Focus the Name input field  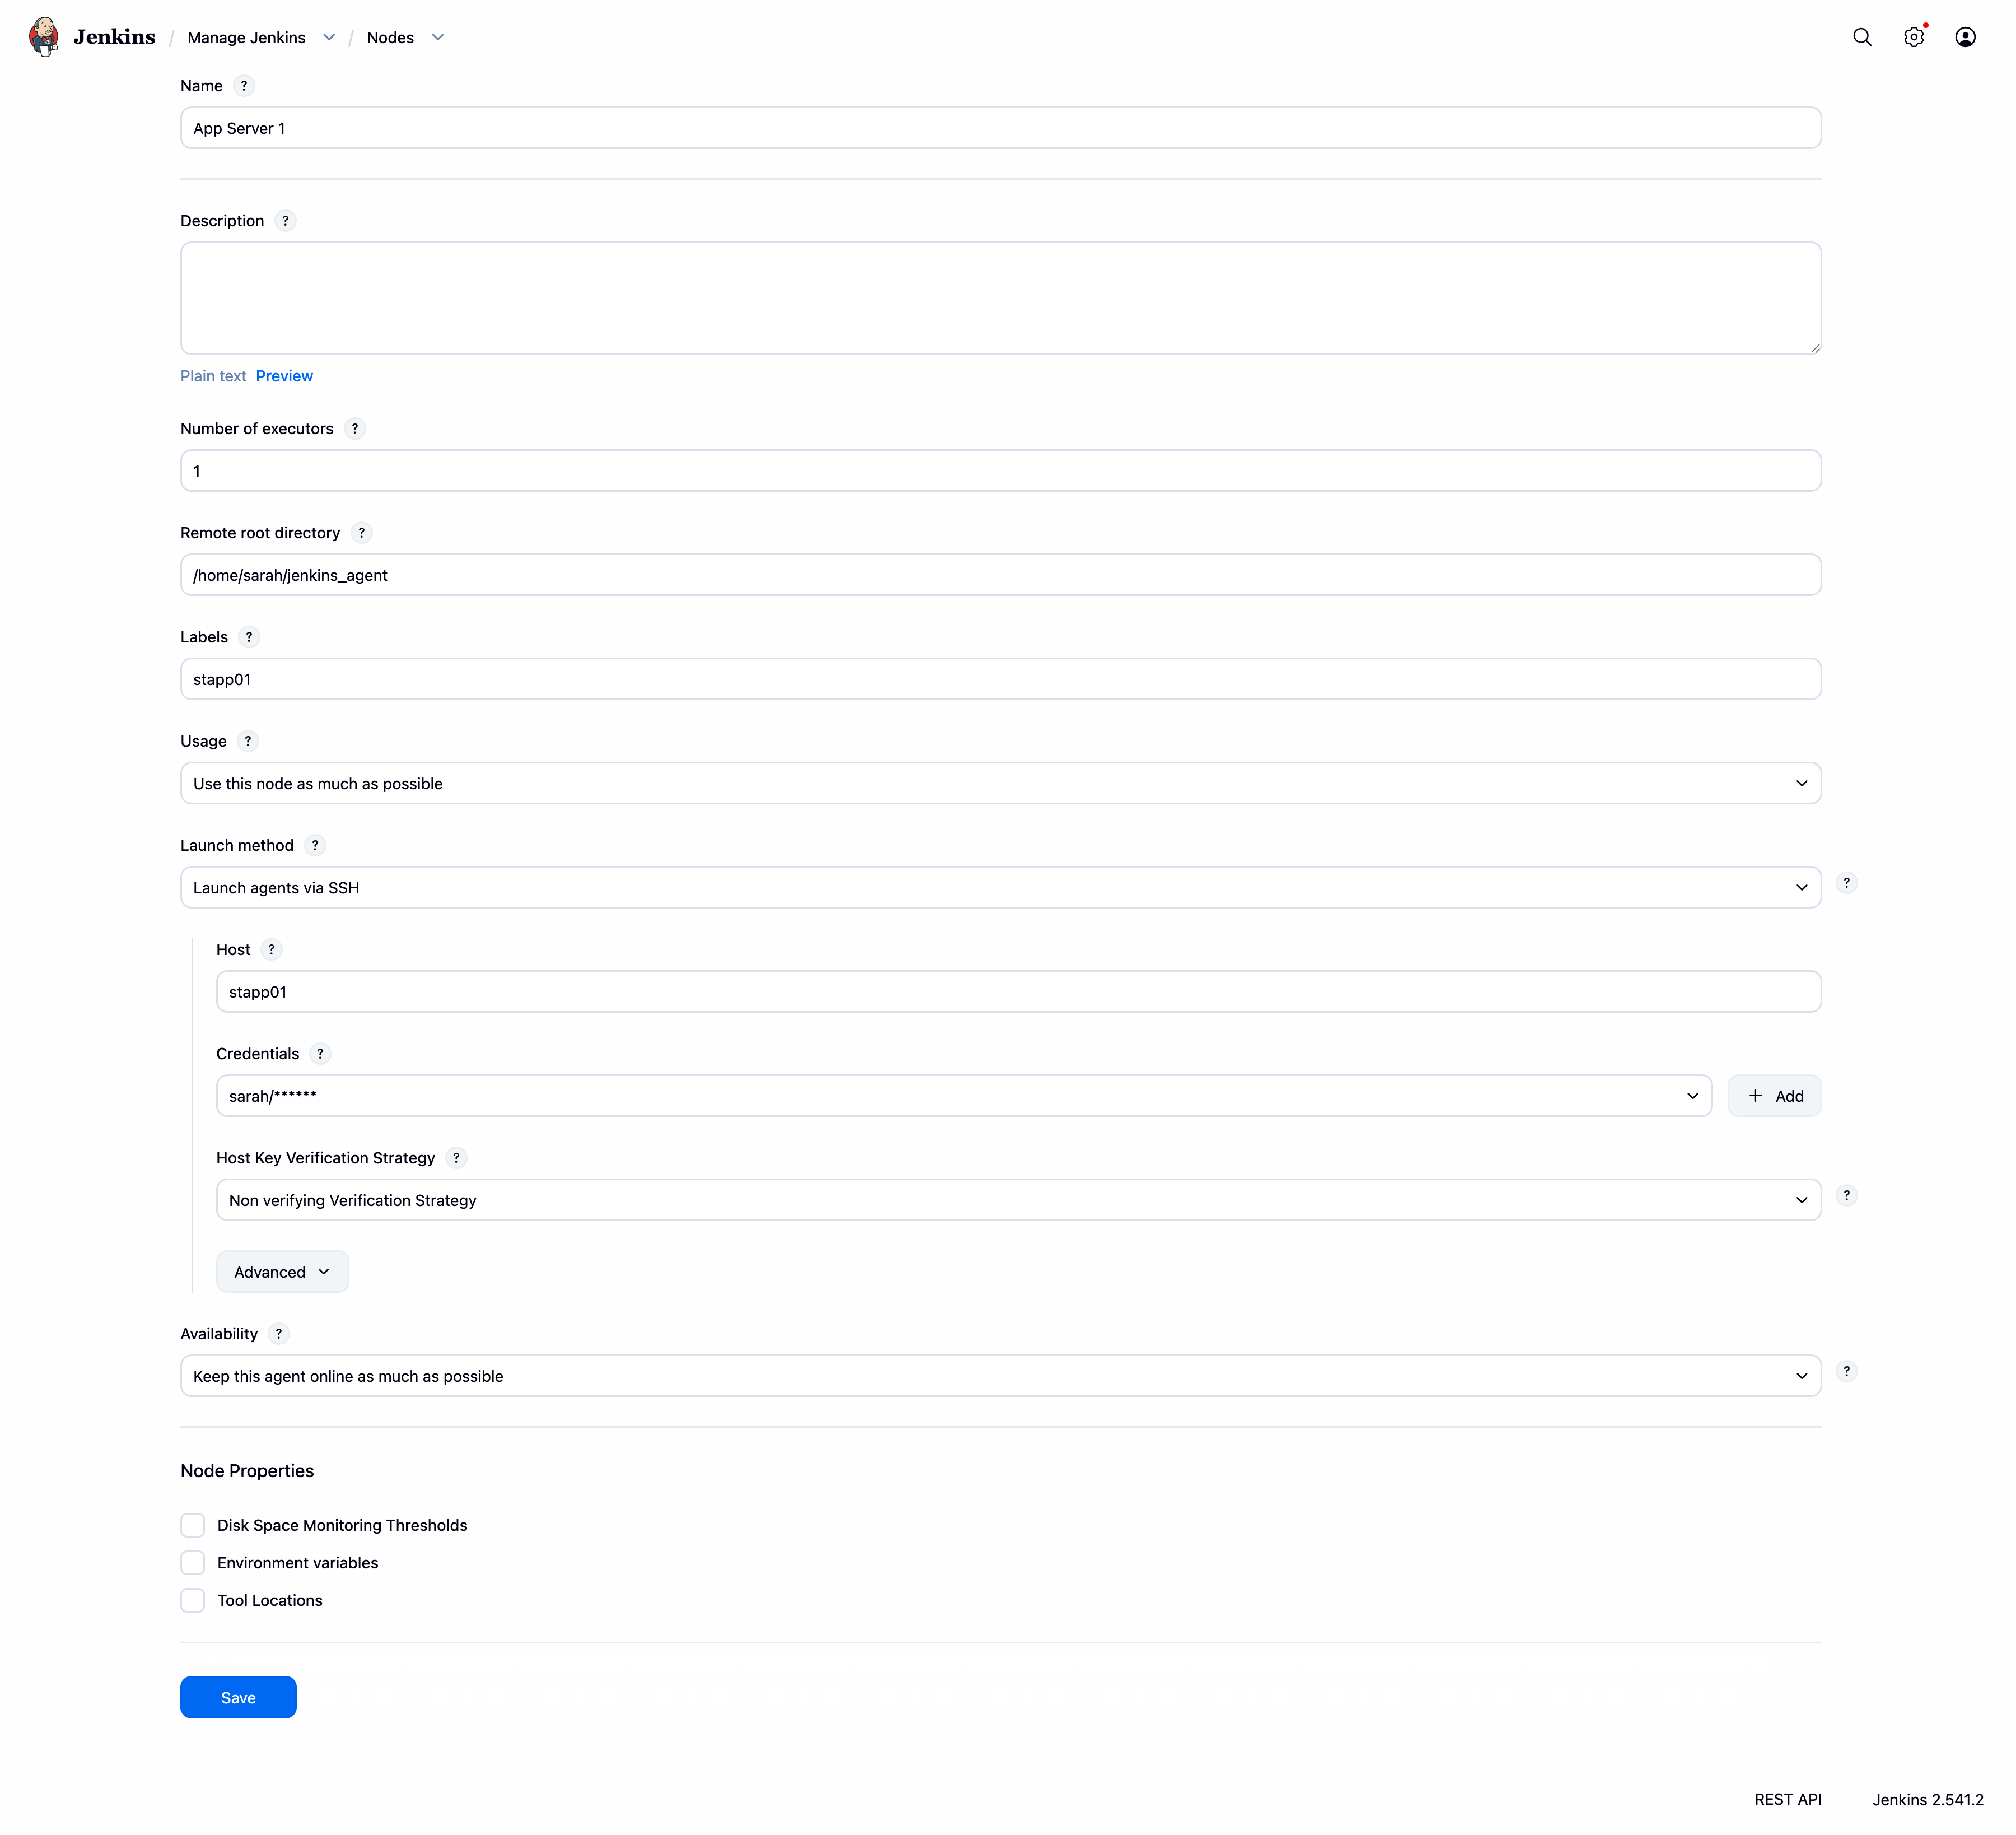[x=1001, y=128]
